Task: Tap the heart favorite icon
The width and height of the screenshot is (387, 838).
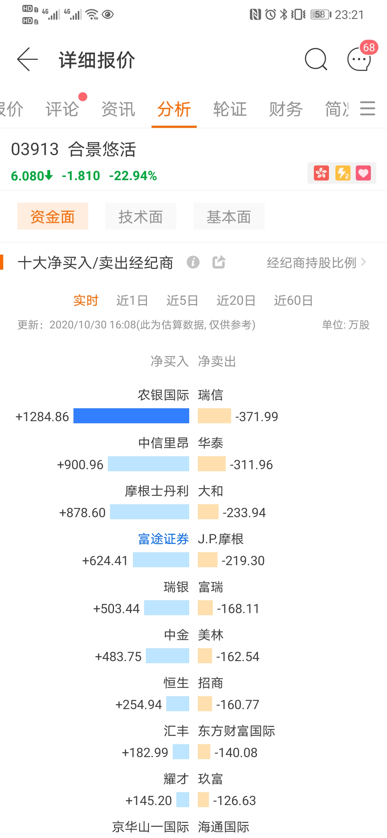Action: (363, 173)
